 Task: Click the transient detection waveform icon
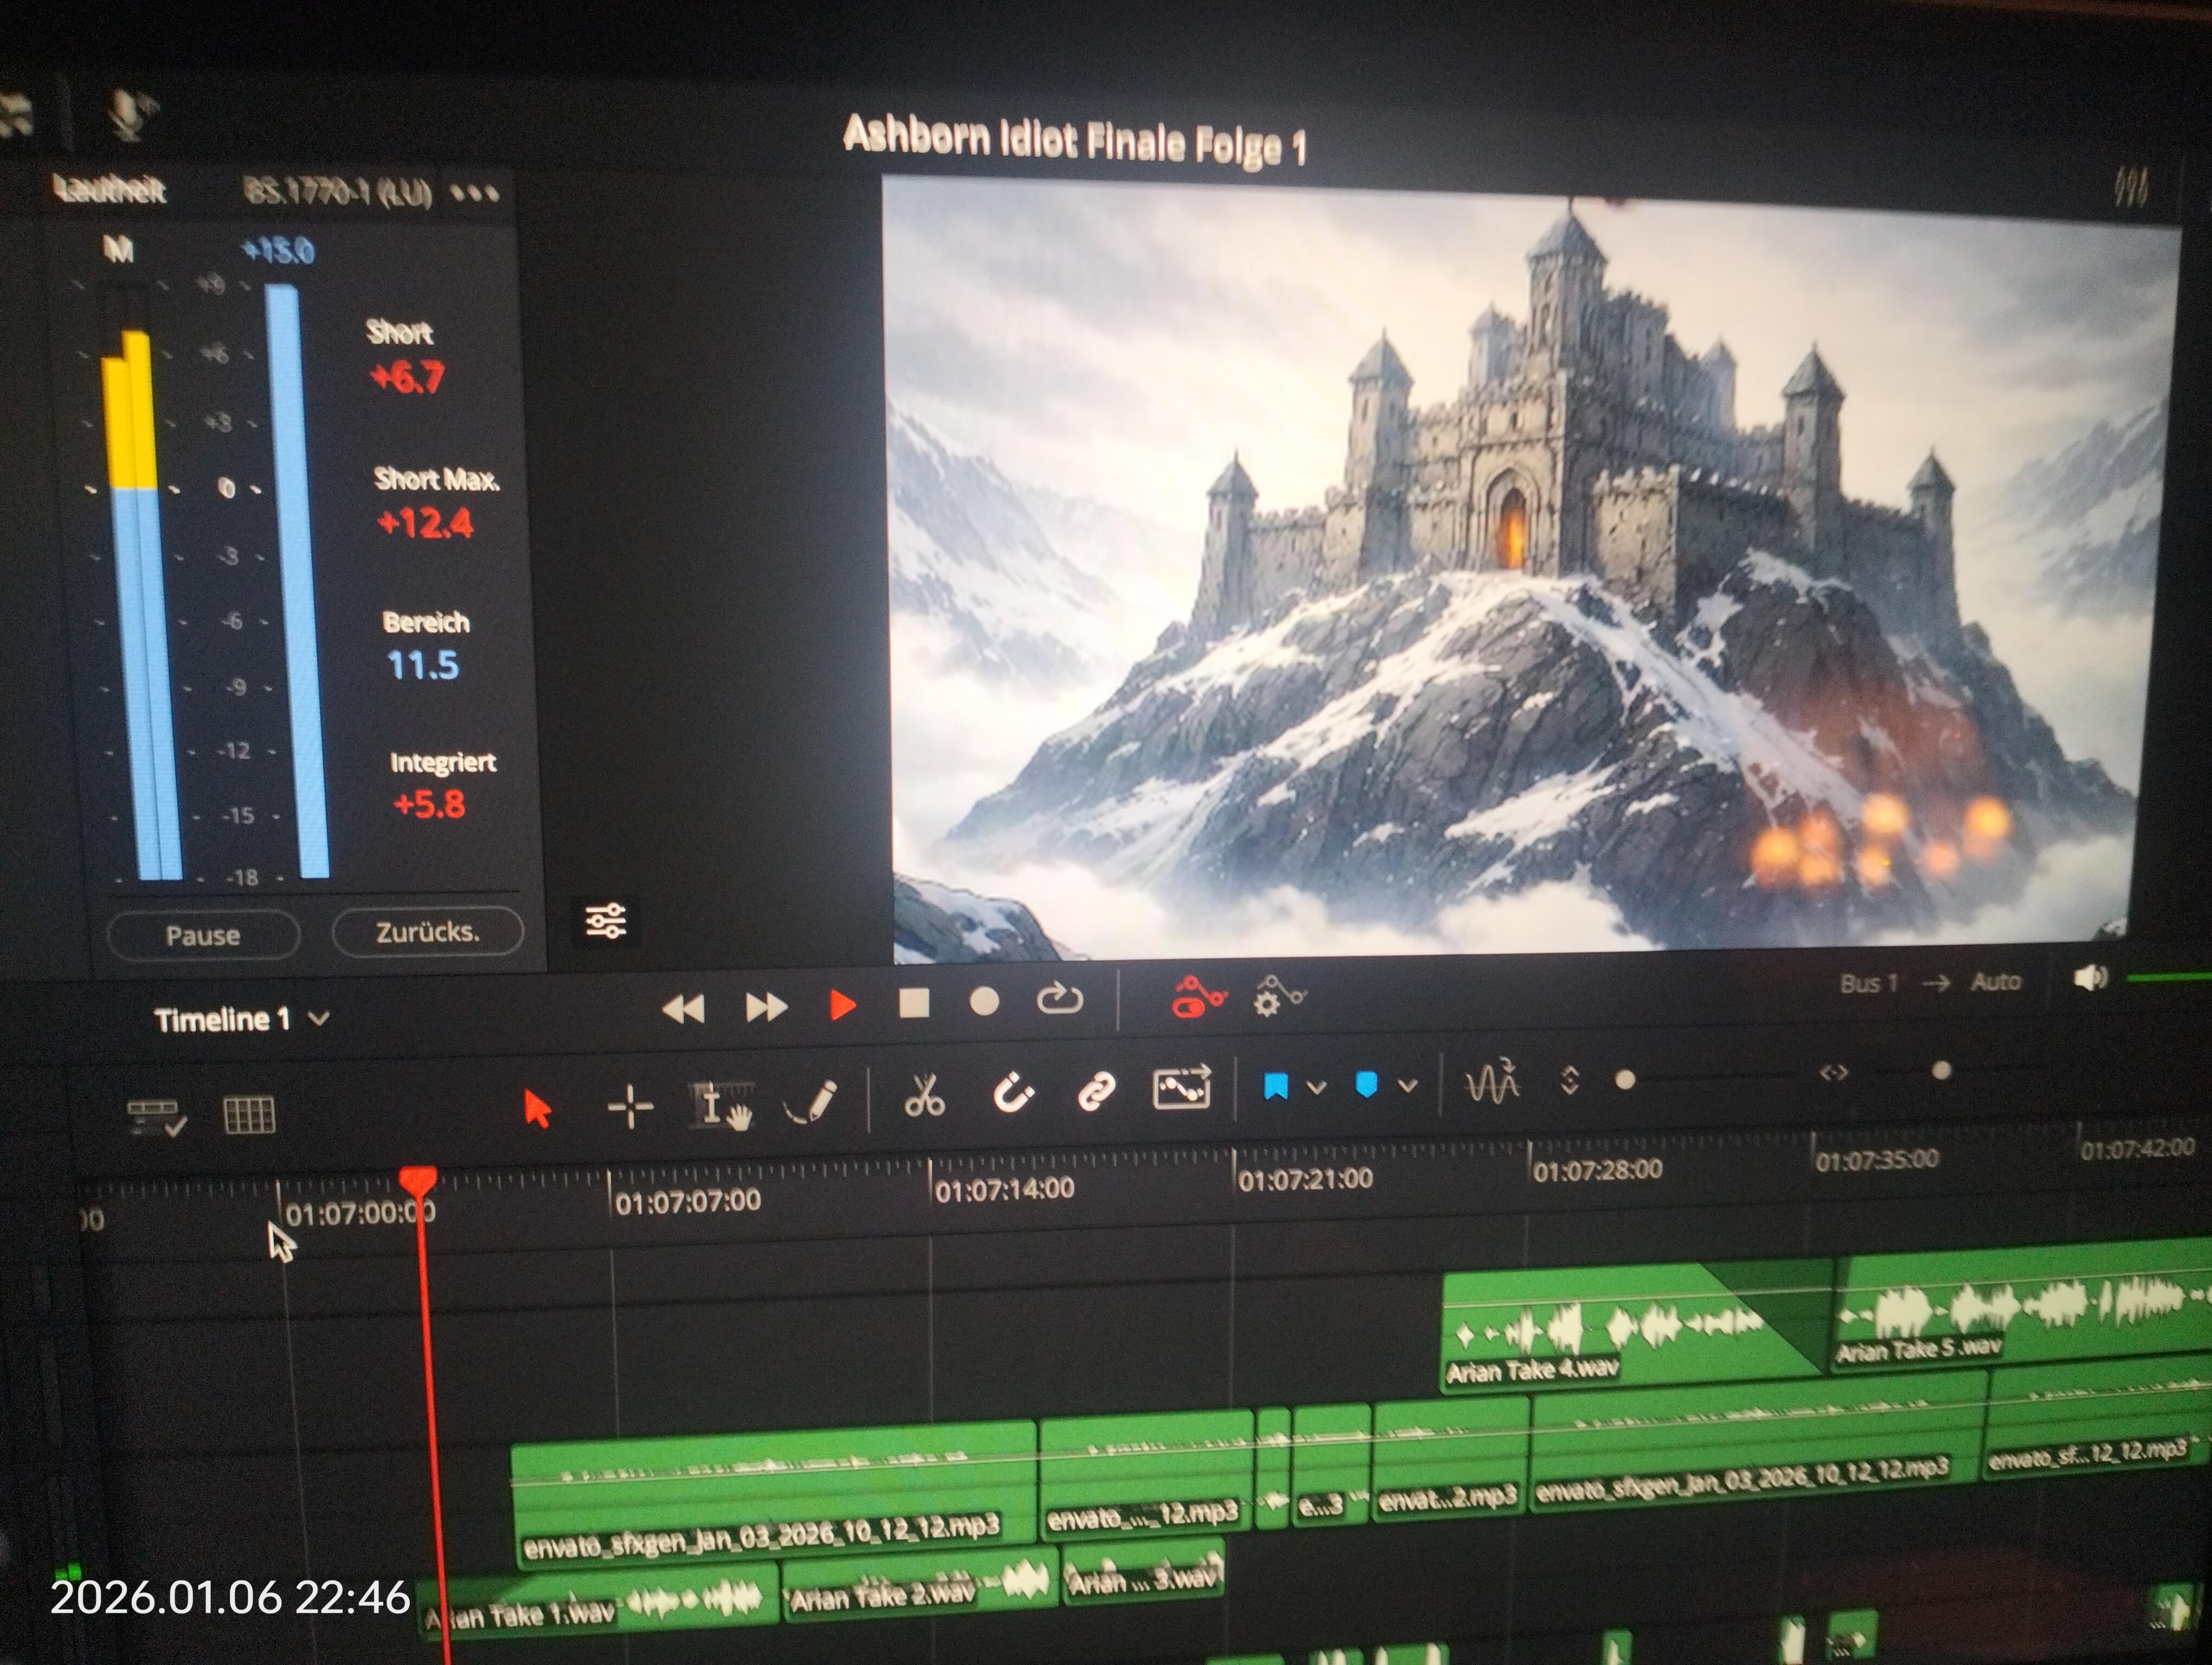(1491, 1081)
